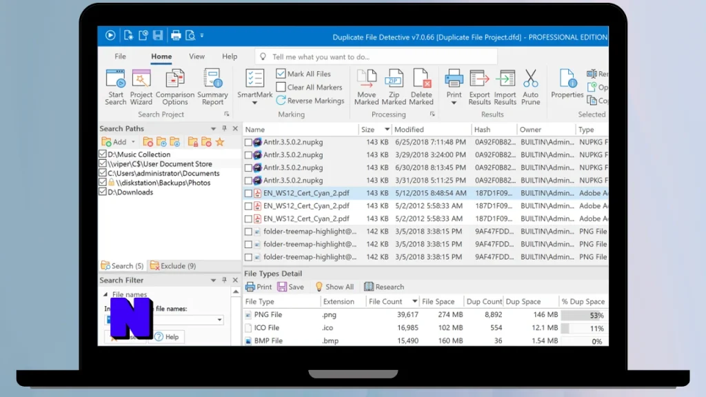Open the Add path dropdown arrow
This screenshot has height=397, width=706.
(133, 142)
